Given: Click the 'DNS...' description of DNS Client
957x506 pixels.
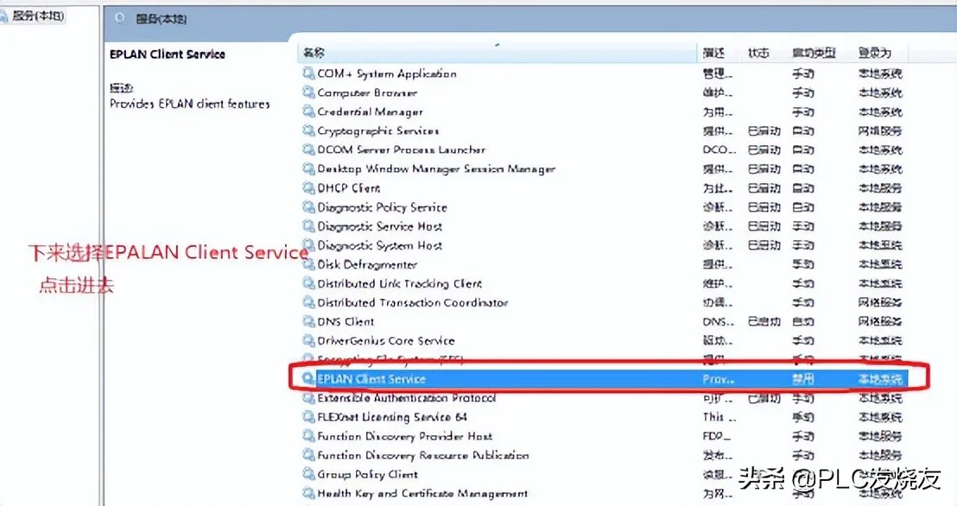Looking at the screenshot, I should 719,322.
